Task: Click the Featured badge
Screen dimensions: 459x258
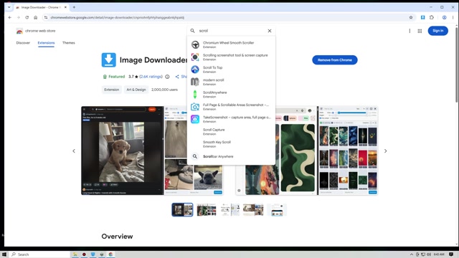Action: [x=114, y=77]
